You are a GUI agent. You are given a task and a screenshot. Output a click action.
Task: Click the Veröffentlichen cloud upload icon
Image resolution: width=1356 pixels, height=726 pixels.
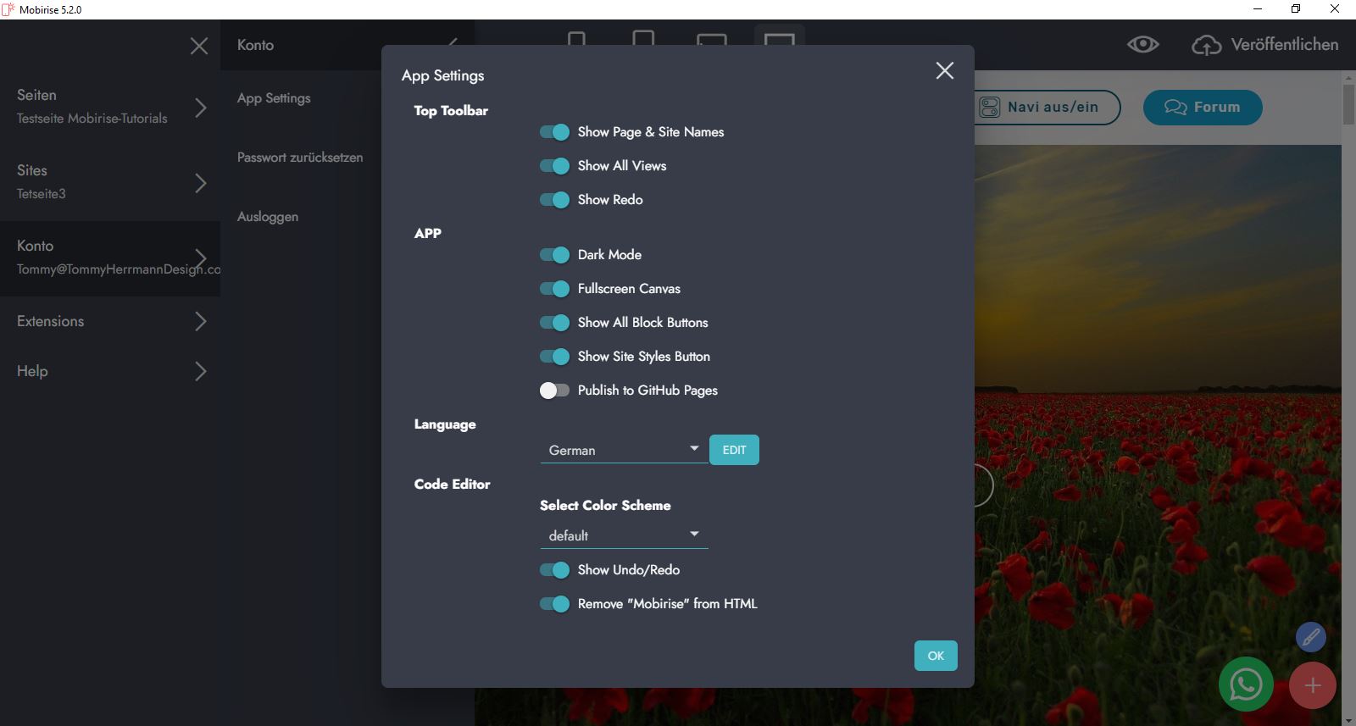[x=1206, y=45]
